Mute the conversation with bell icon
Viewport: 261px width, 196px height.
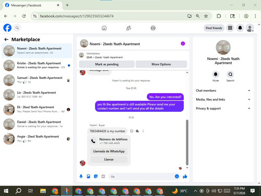point(216,74)
